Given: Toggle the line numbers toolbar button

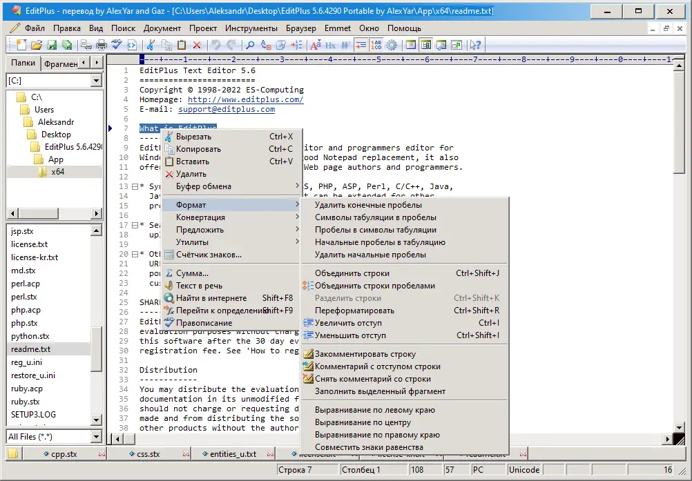Looking at the screenshot, I should 376,46.
